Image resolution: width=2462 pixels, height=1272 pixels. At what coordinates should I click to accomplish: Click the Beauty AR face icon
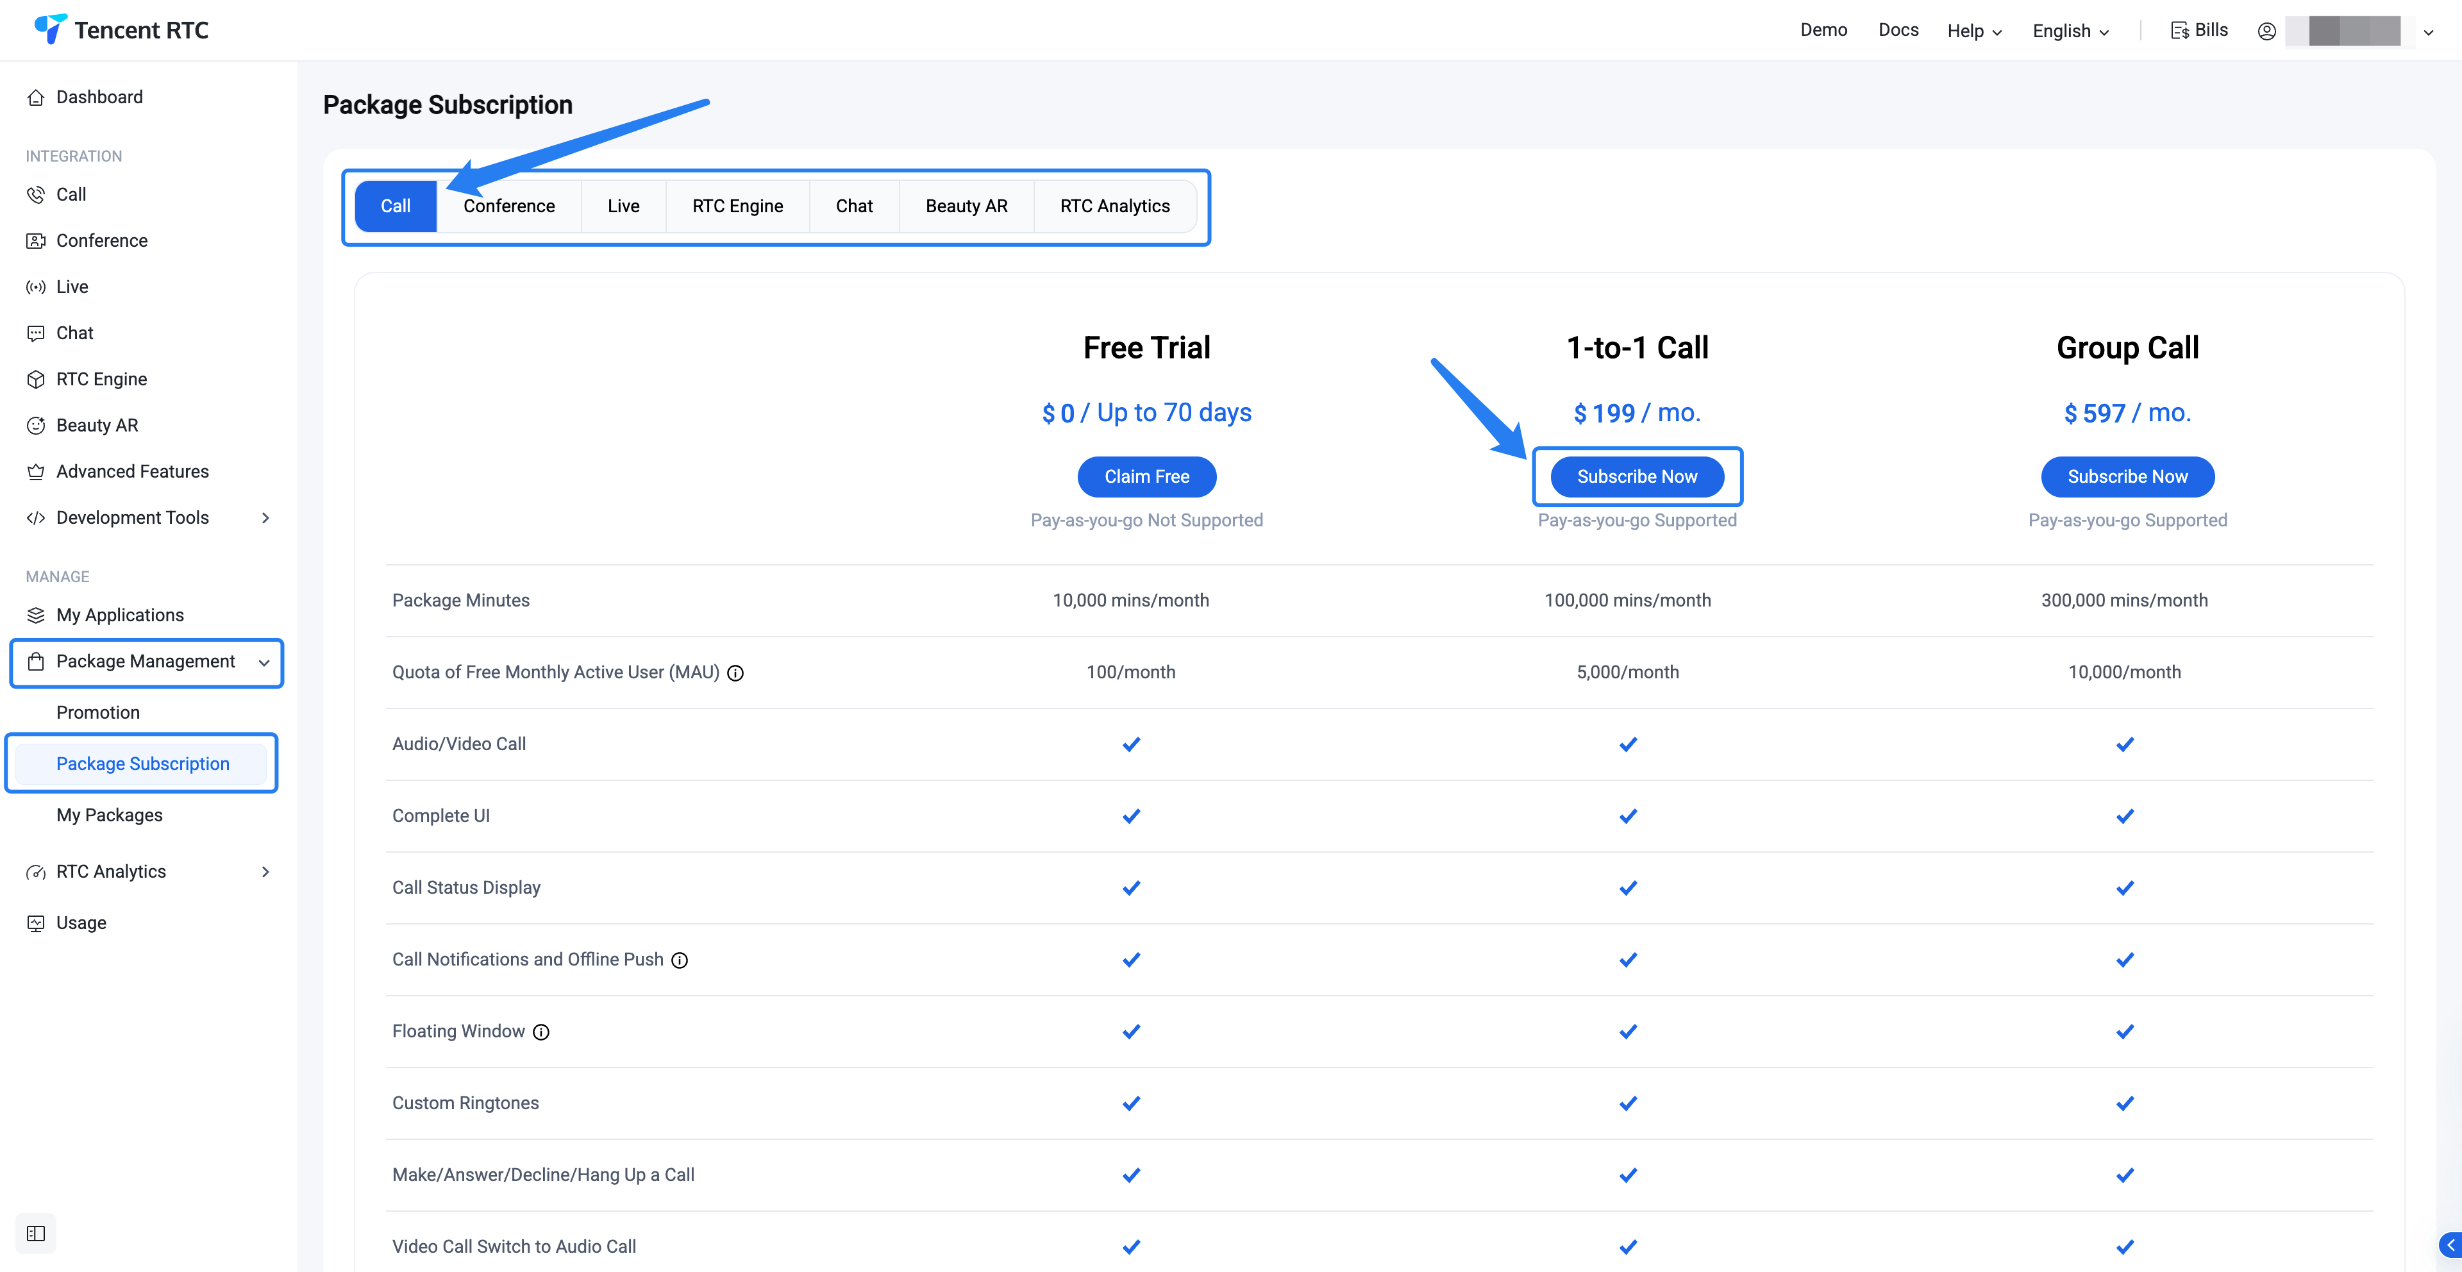point(35,425)
